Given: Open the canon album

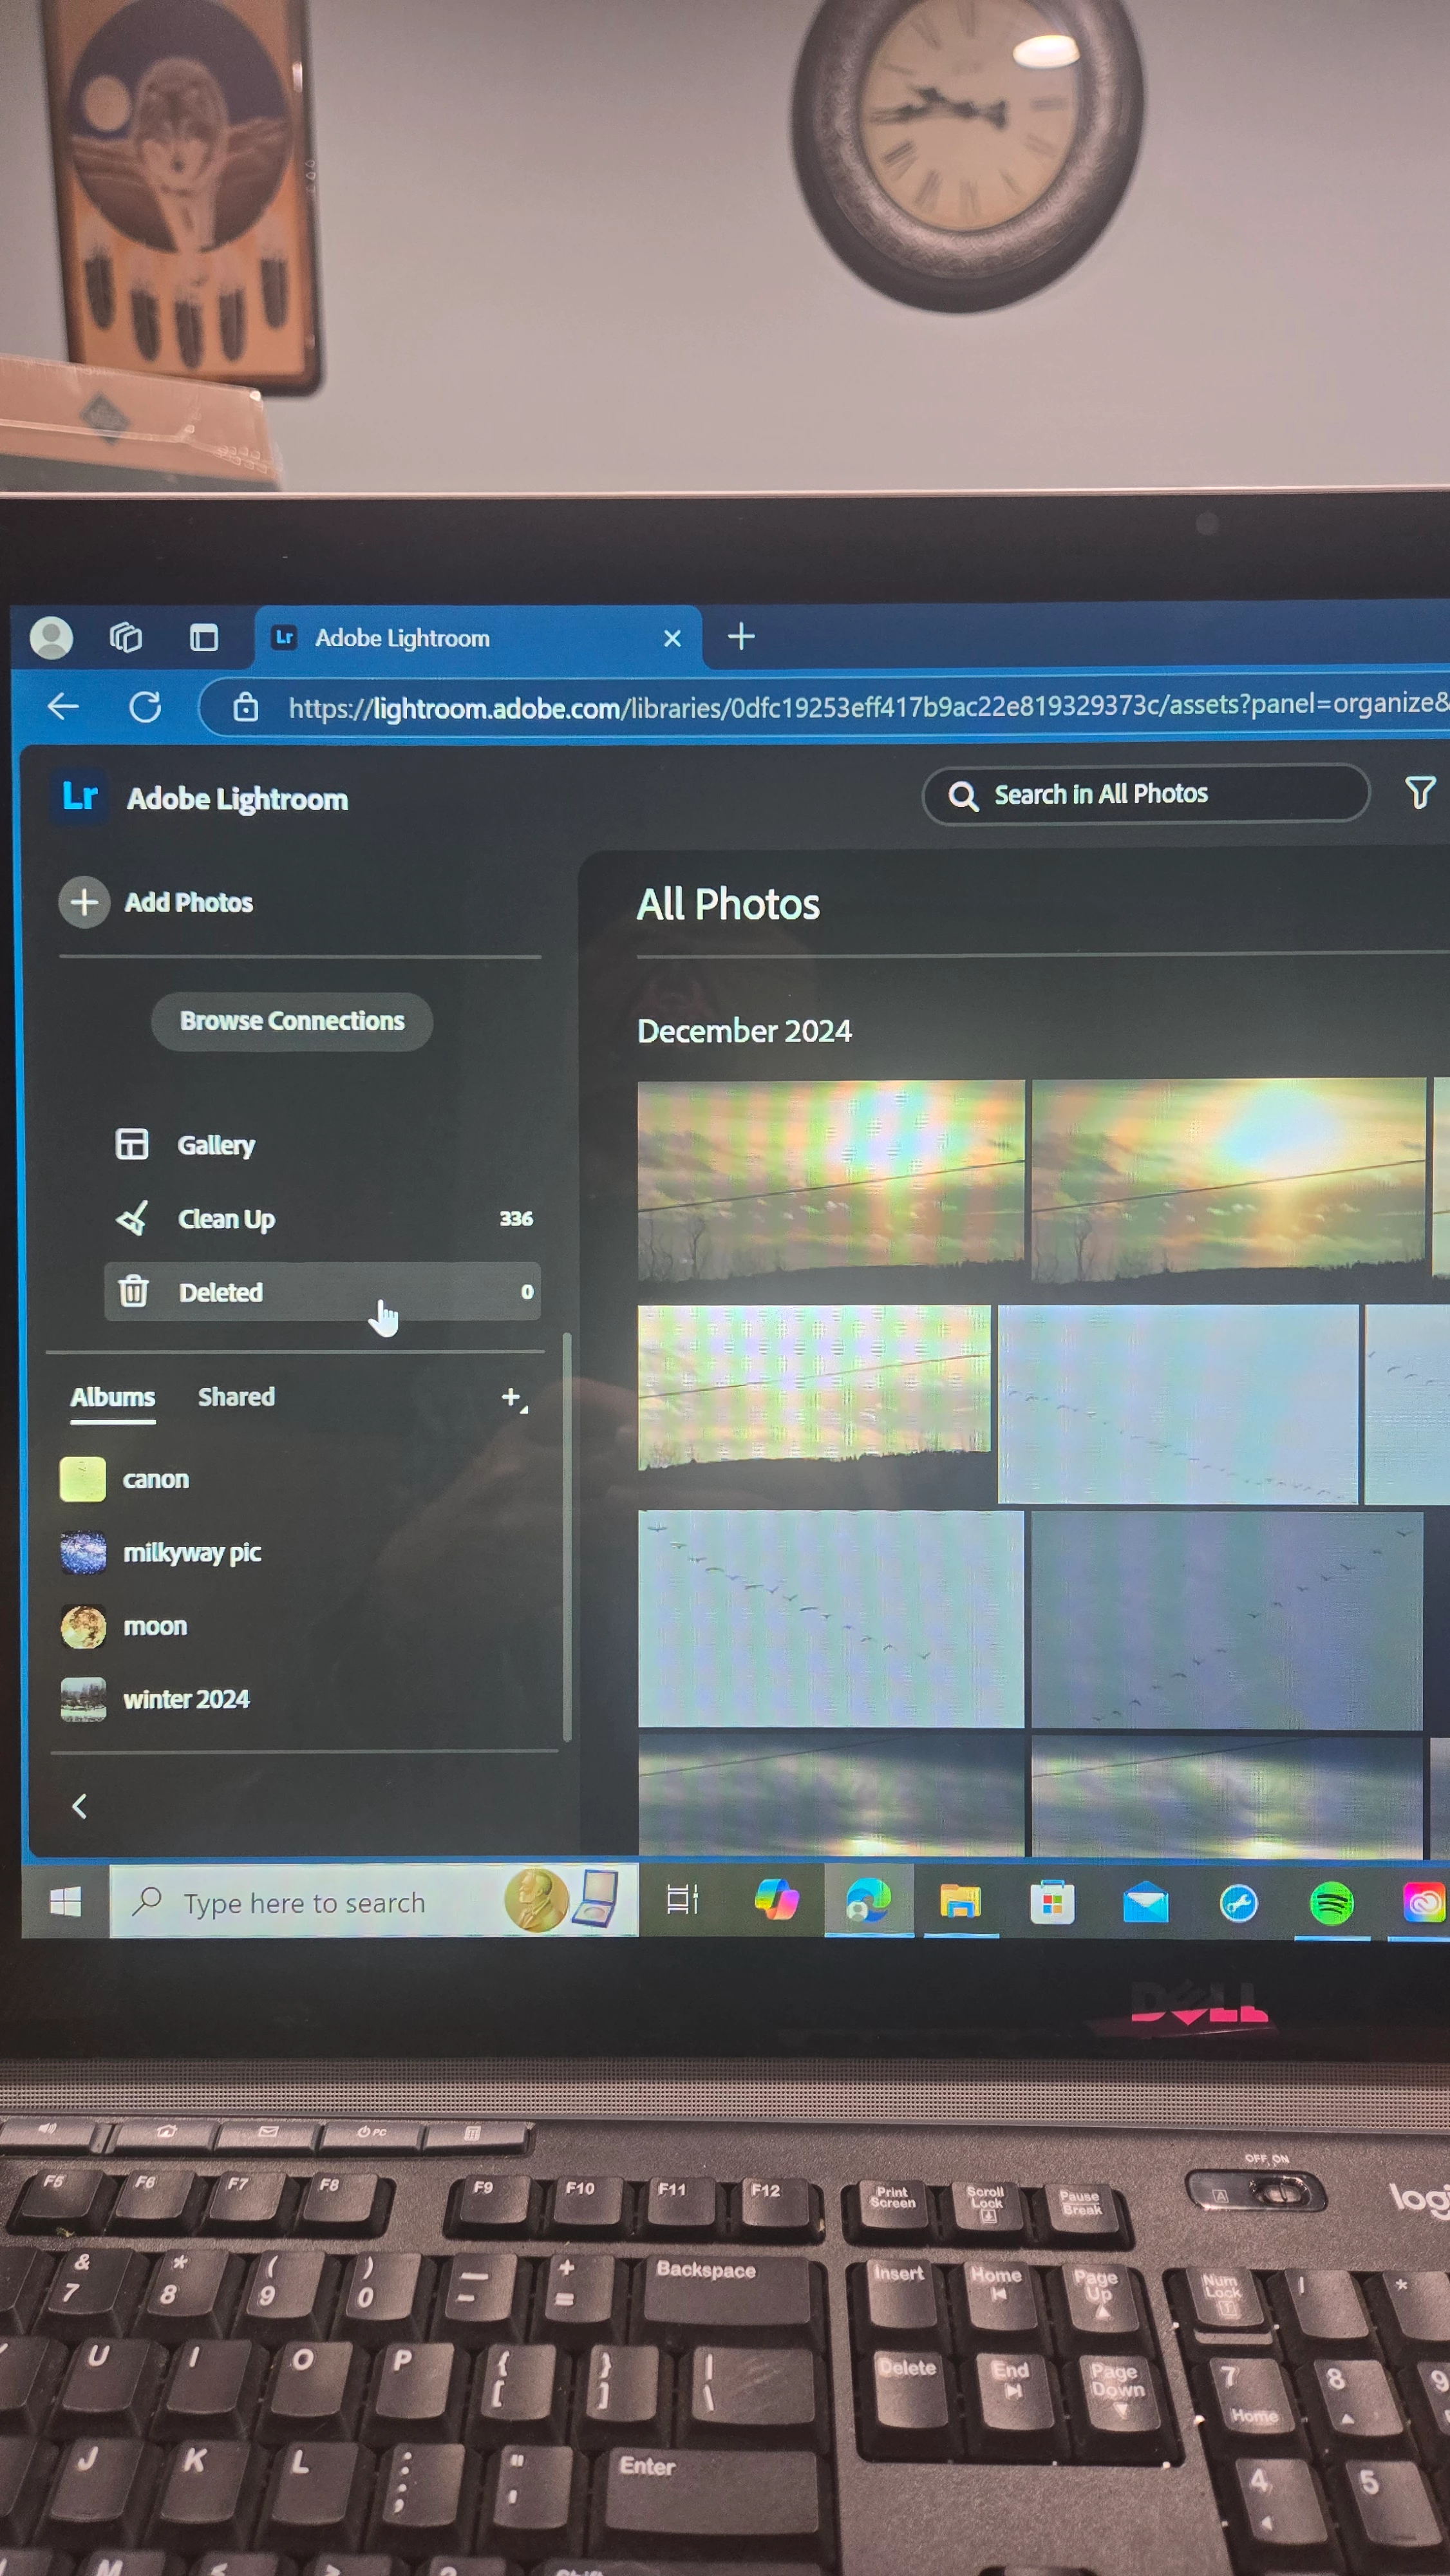Looking at the screenshot, I should tap(155, 1479).
